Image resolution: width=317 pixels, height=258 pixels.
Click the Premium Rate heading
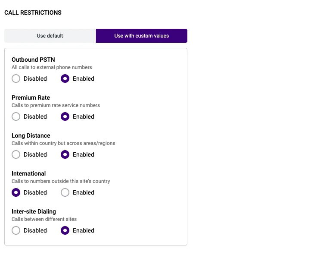[31, 98]
